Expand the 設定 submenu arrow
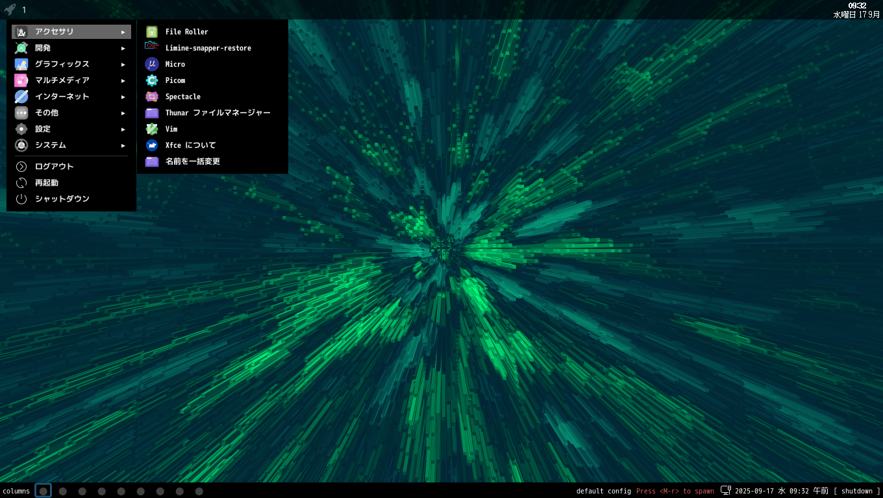This screenshot has height=498, width=883. 123,129
